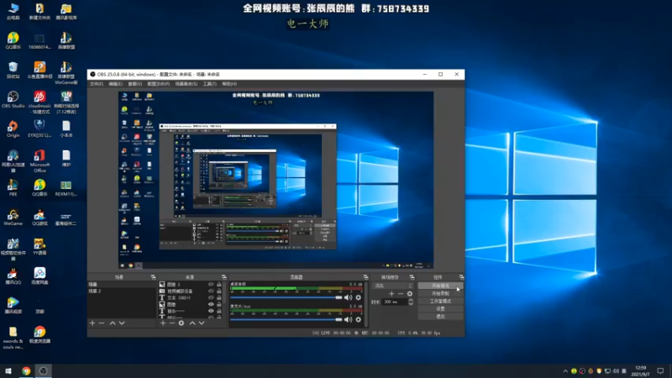Open the cloudmusic desktop shortcut
The height and width of the screenshot is (378, 672).
[x=39, y=102]
